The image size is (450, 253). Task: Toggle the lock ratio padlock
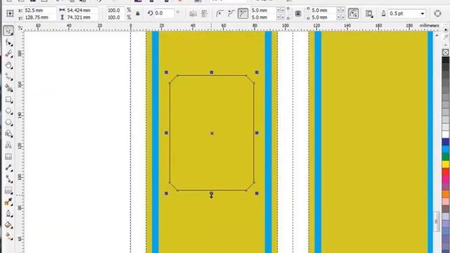138,13
